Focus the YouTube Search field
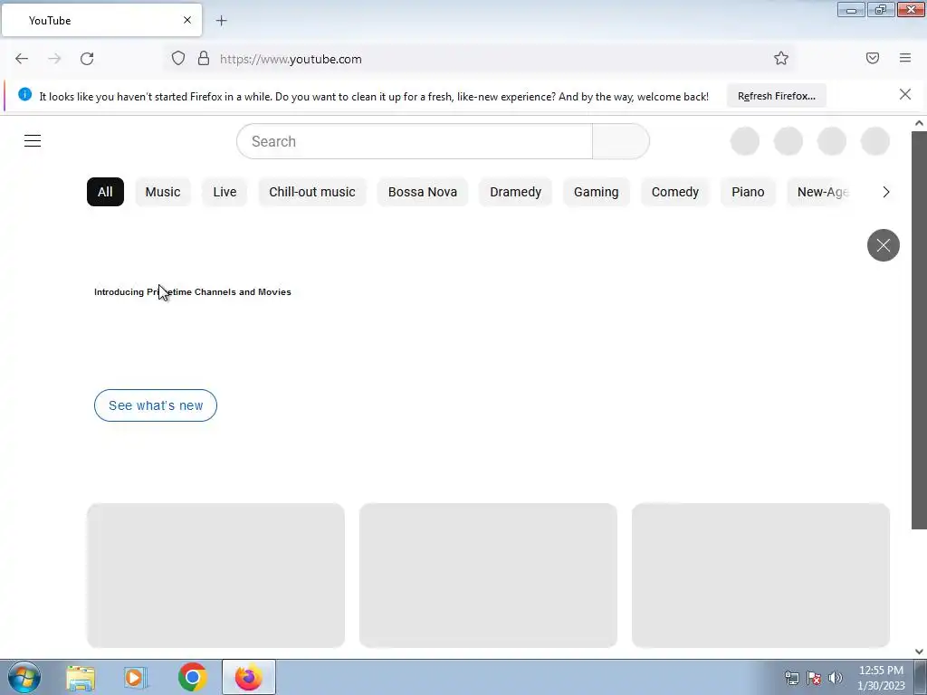927x695 pixels. 415,141
